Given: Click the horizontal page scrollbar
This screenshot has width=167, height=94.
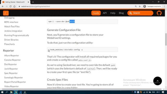Looking at the screenshot, I should 82,89.
